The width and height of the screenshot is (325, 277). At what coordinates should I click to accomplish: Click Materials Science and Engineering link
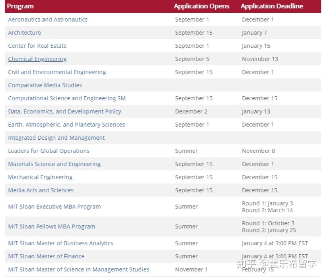pyautogui.click(x=54, y=164)
